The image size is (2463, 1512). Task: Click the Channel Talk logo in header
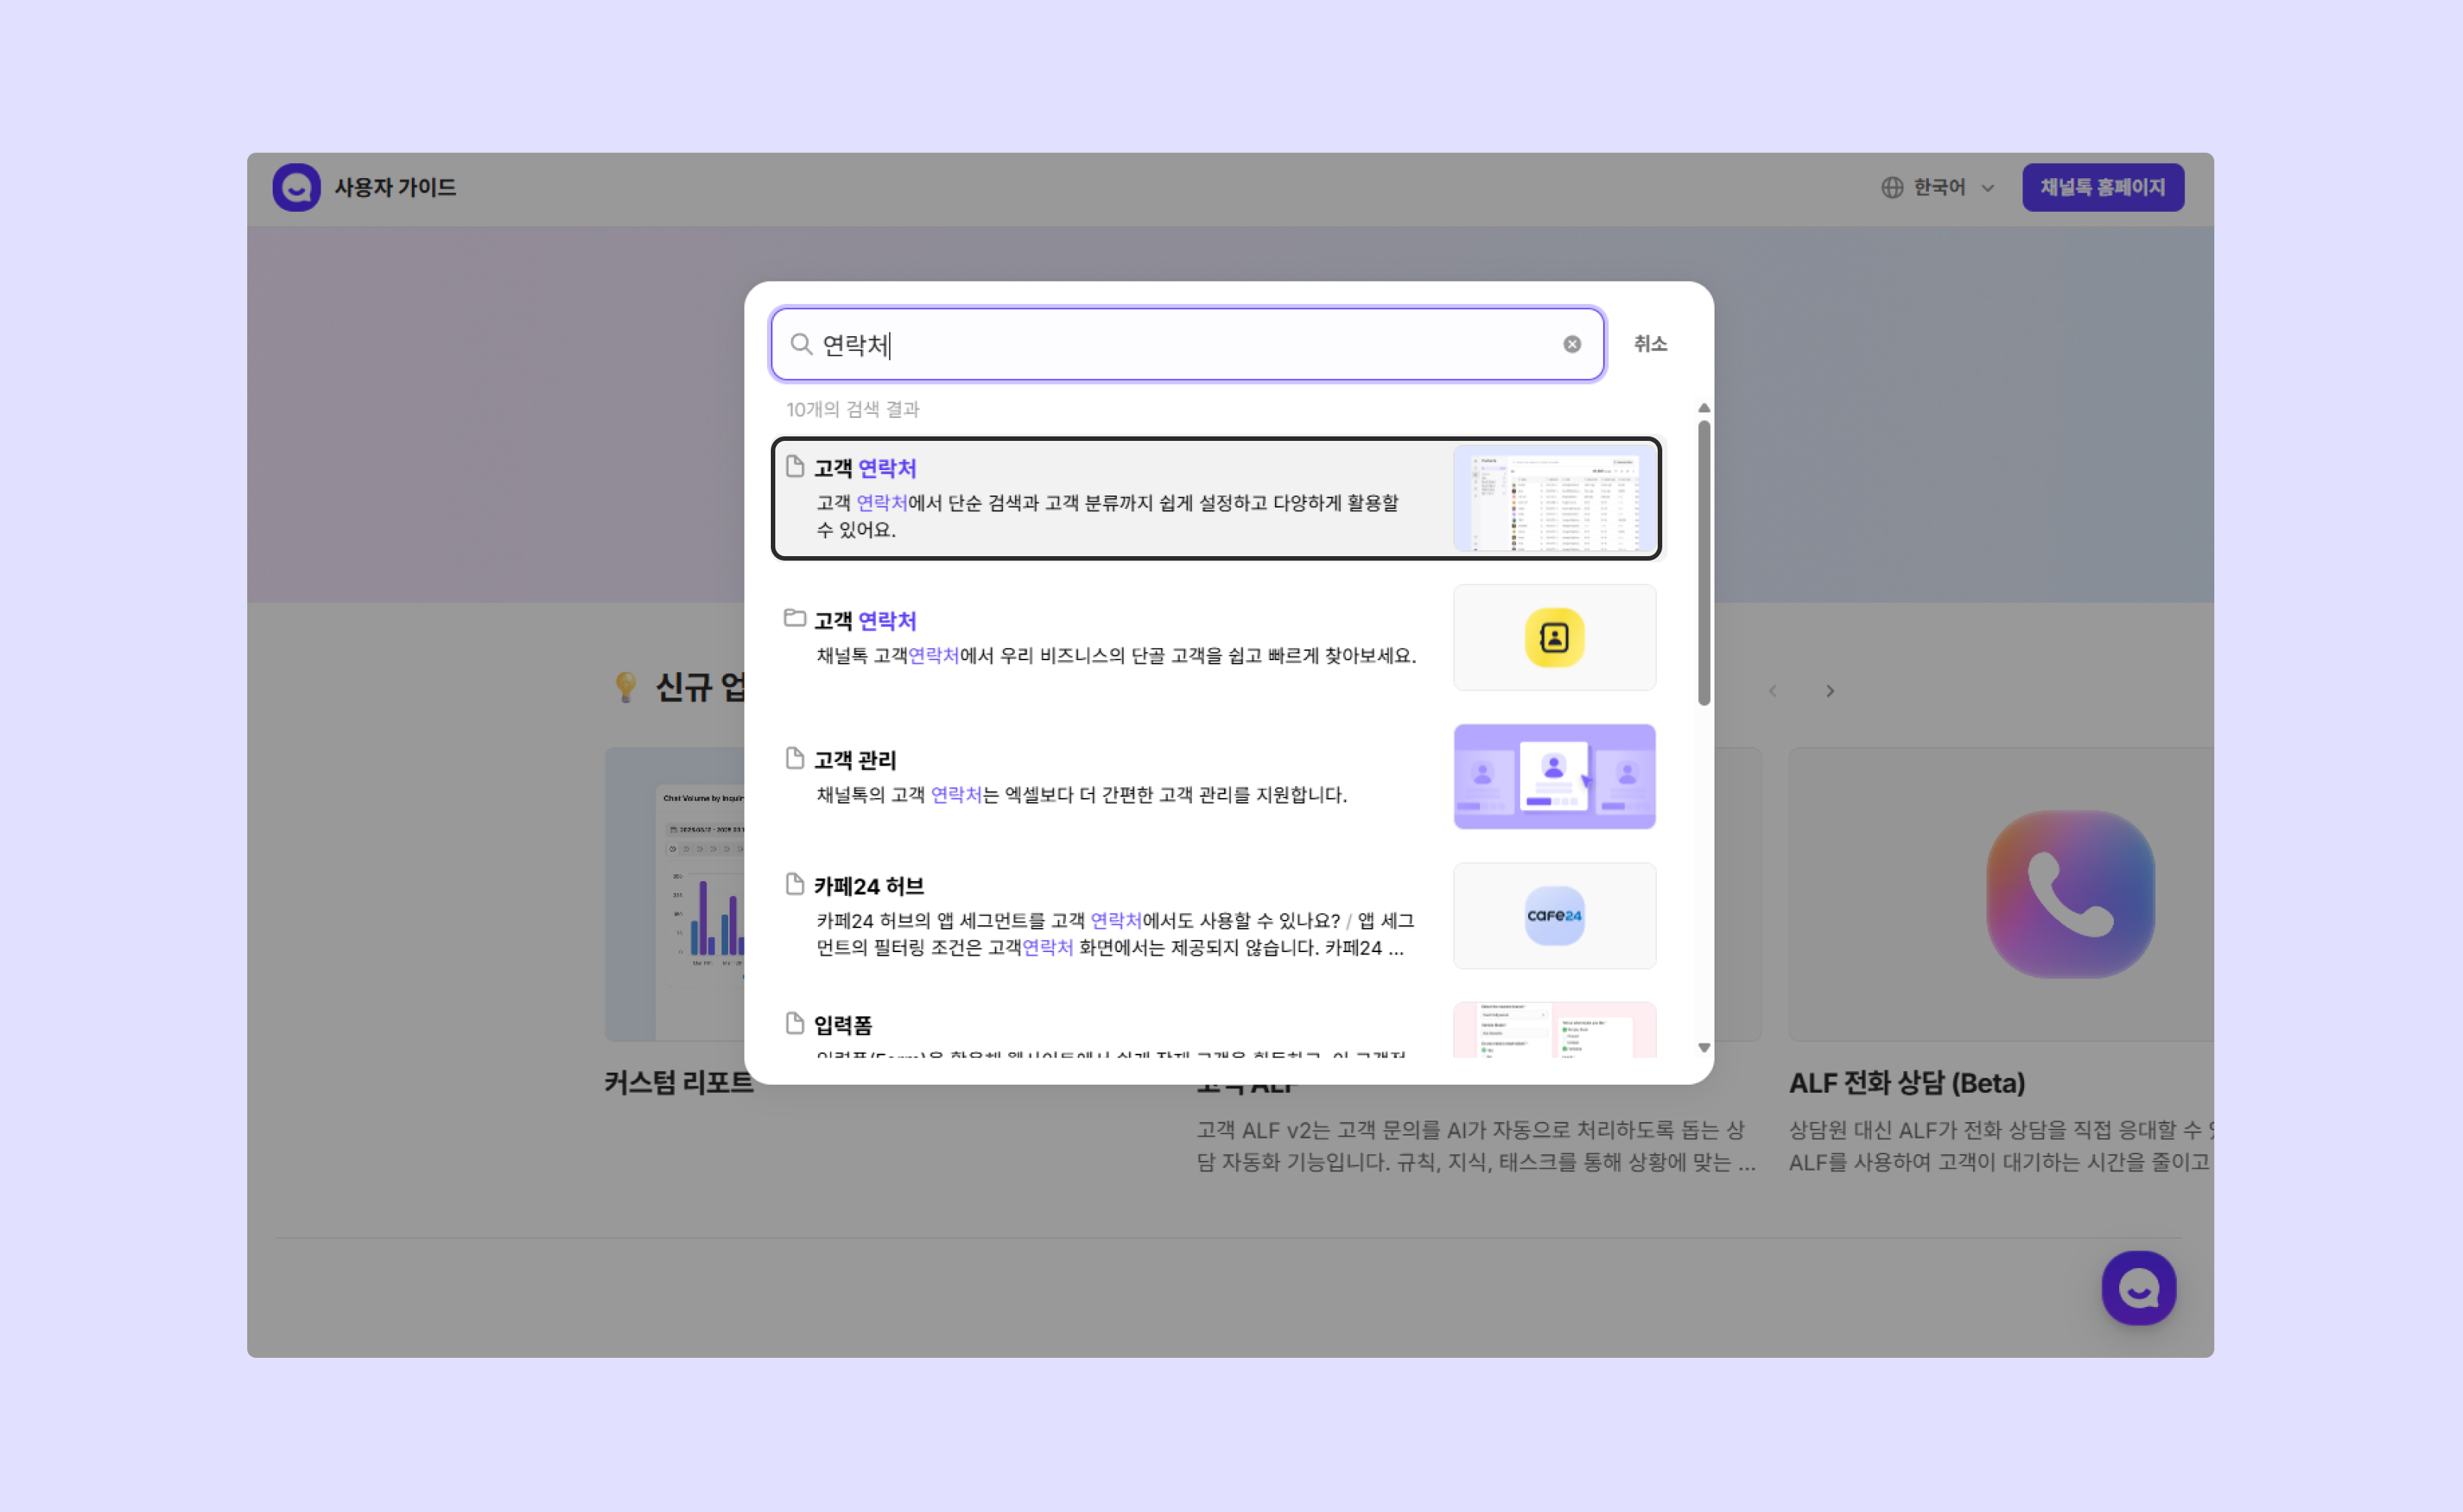(x=296, y=187)
